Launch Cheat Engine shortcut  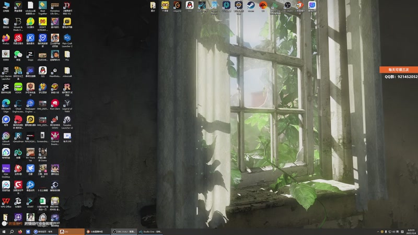click(18, 105)
